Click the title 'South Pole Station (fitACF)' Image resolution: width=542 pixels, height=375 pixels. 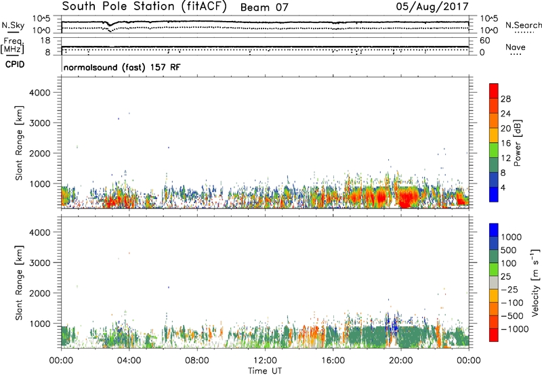144,7
